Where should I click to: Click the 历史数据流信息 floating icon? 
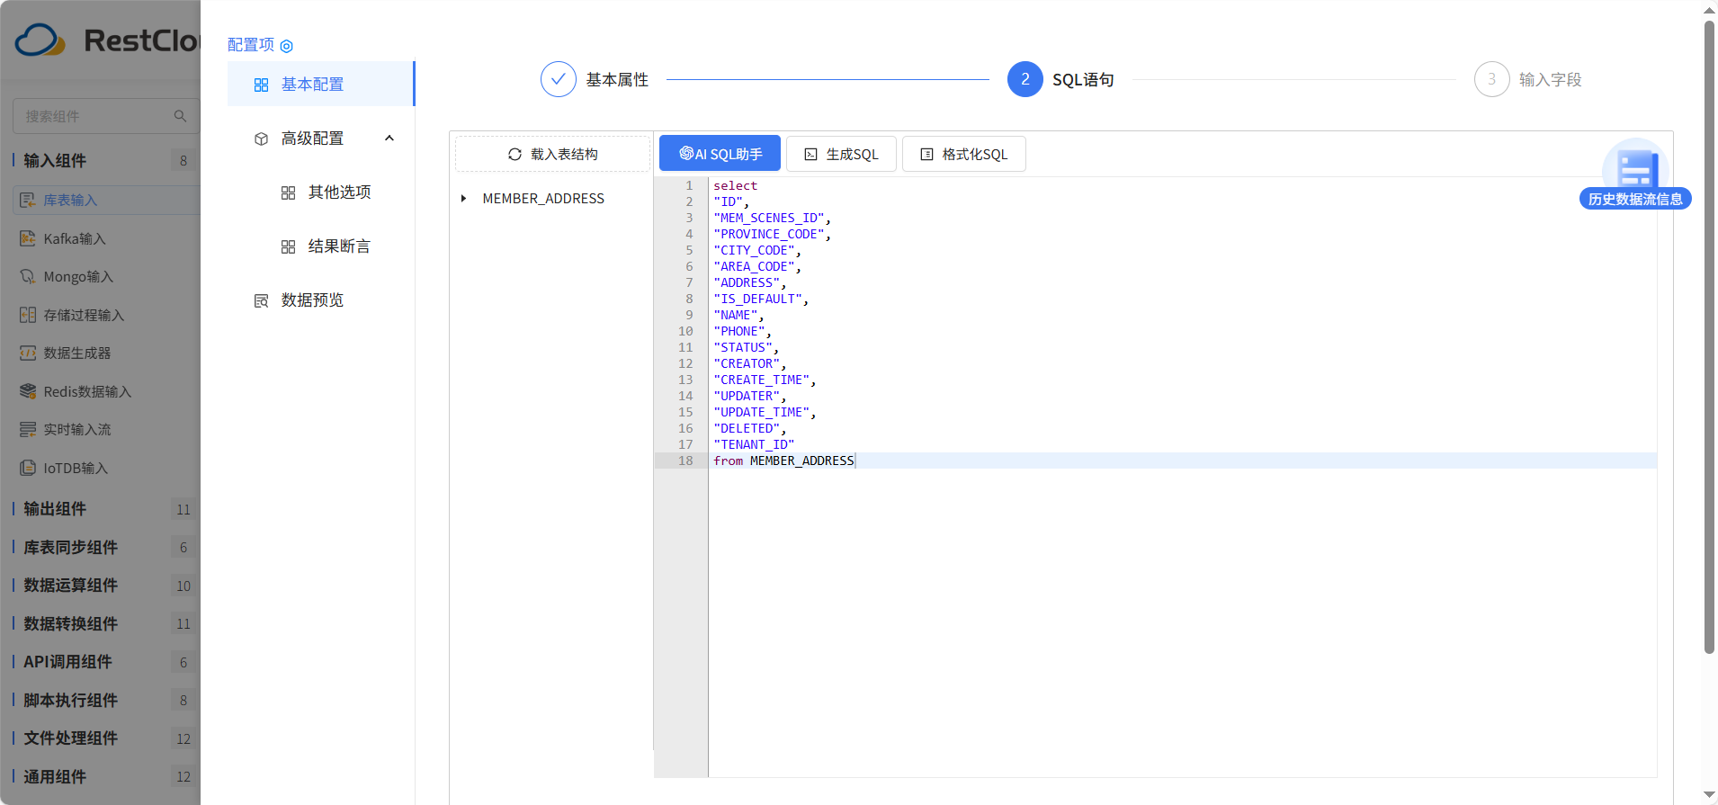(x=1635, y=165)
